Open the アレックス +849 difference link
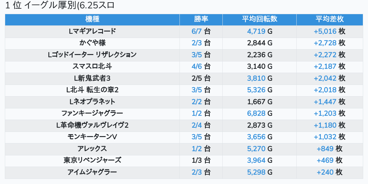Screen dimensions: 368x184 (325, 149)
